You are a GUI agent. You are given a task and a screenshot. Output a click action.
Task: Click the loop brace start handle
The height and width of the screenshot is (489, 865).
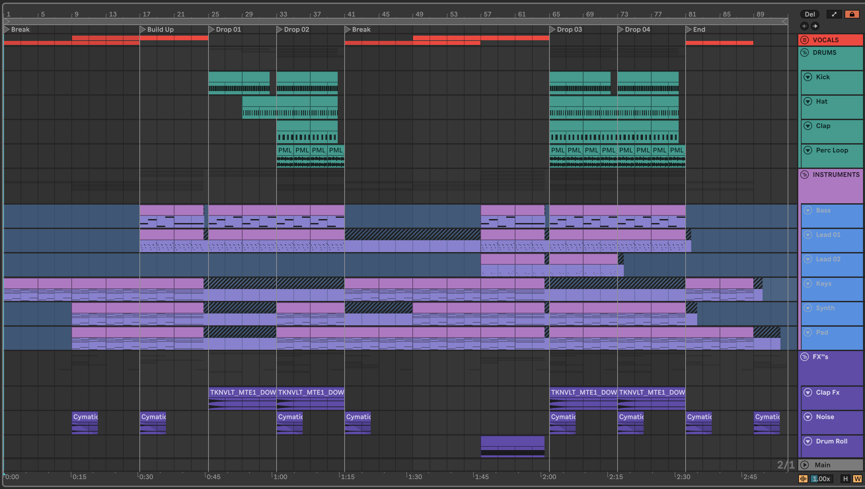[x=6, y=21]
